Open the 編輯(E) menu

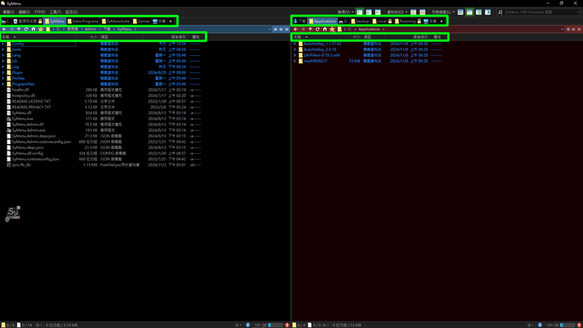(24, 12)
